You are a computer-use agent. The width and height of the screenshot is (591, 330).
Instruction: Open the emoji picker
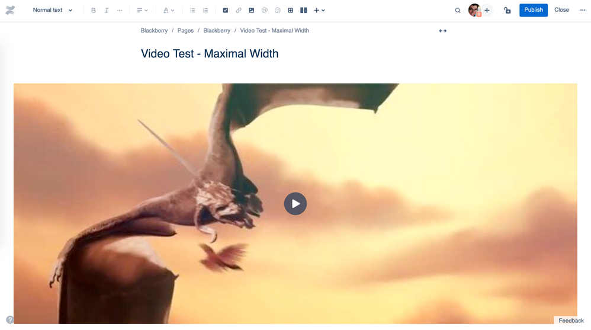[x=277, y=10]
